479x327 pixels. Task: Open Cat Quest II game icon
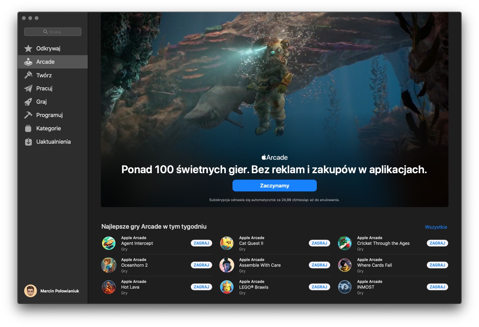pos(227,243)
